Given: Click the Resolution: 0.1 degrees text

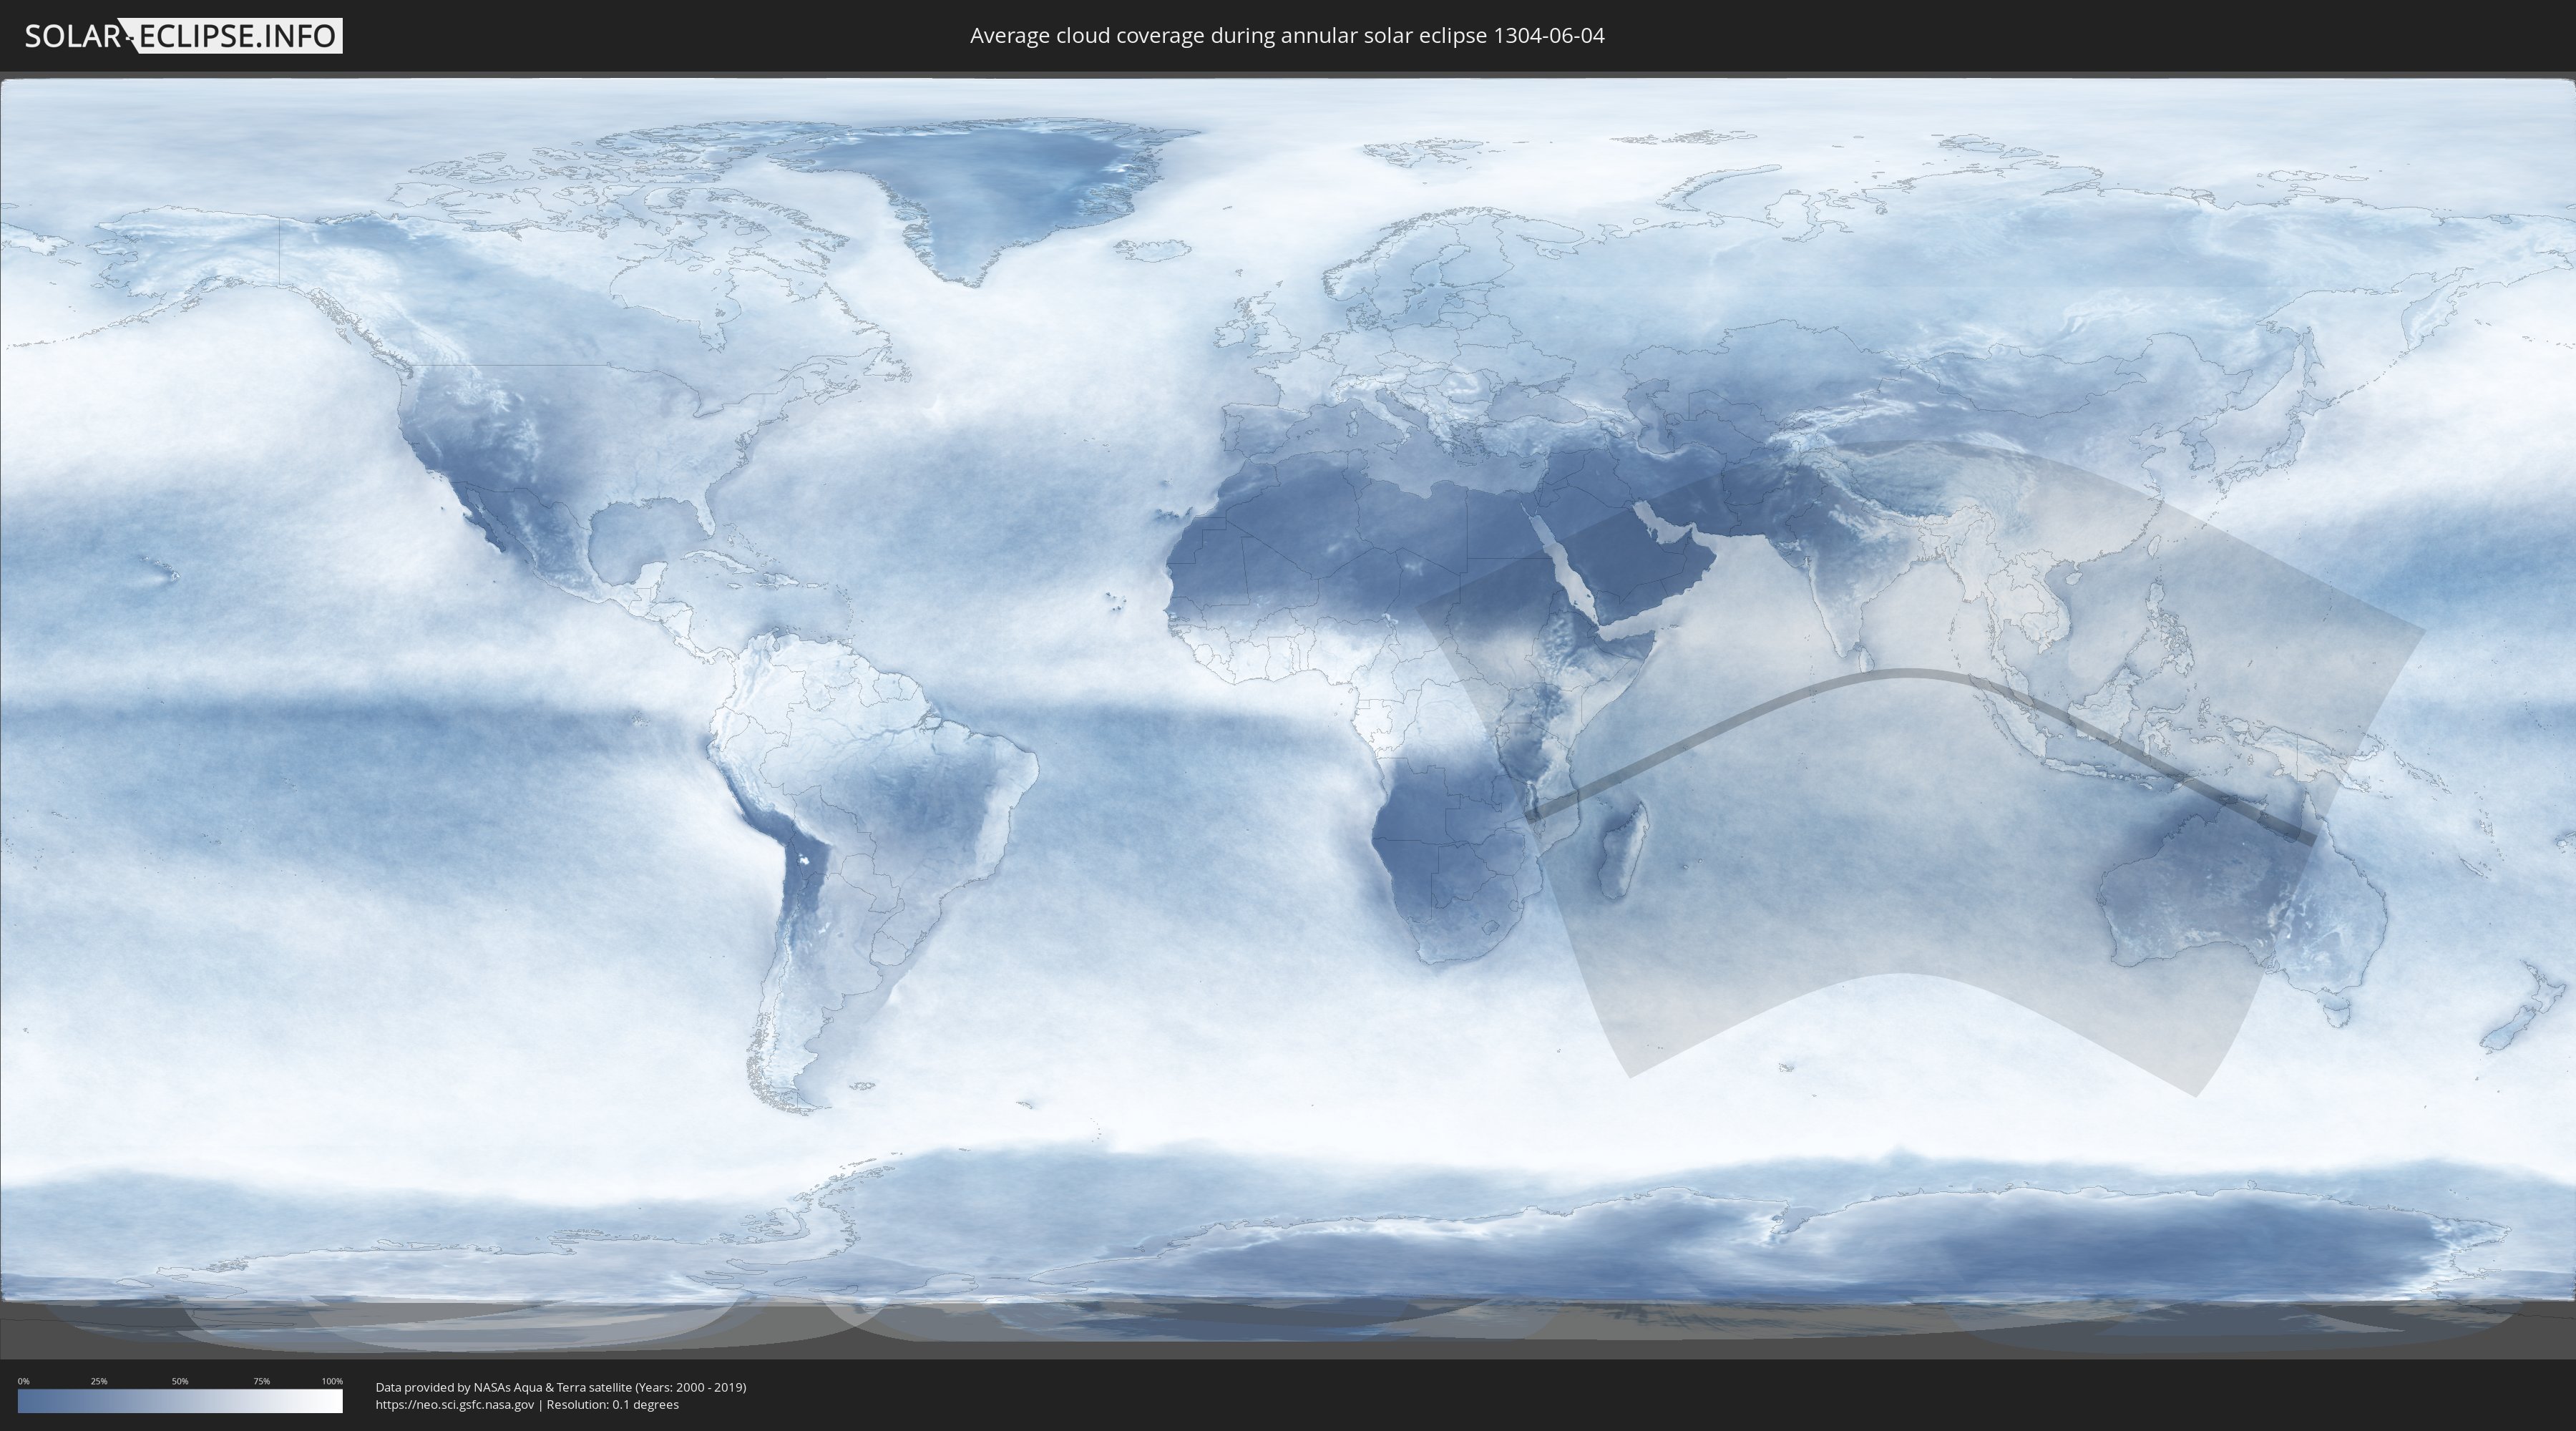Looking at the screenshot, I should 612,1404.
